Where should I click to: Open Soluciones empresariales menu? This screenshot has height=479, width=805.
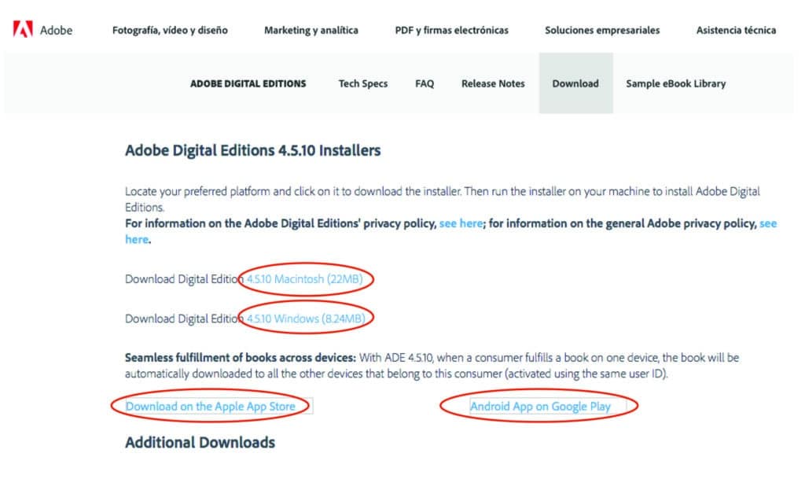click(602, 31)
